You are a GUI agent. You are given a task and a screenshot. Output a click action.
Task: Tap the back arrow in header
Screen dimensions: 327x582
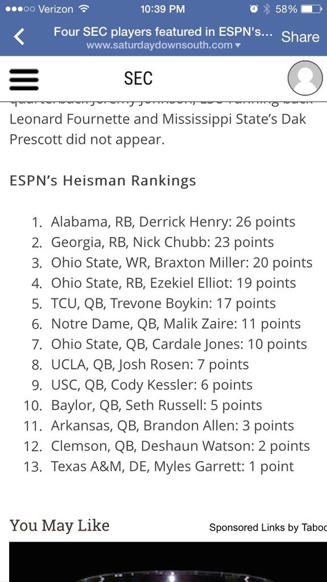click(x=19, y=37)
